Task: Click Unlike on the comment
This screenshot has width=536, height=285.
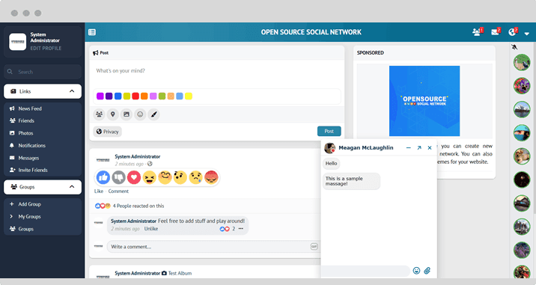Action: point(150,229)
